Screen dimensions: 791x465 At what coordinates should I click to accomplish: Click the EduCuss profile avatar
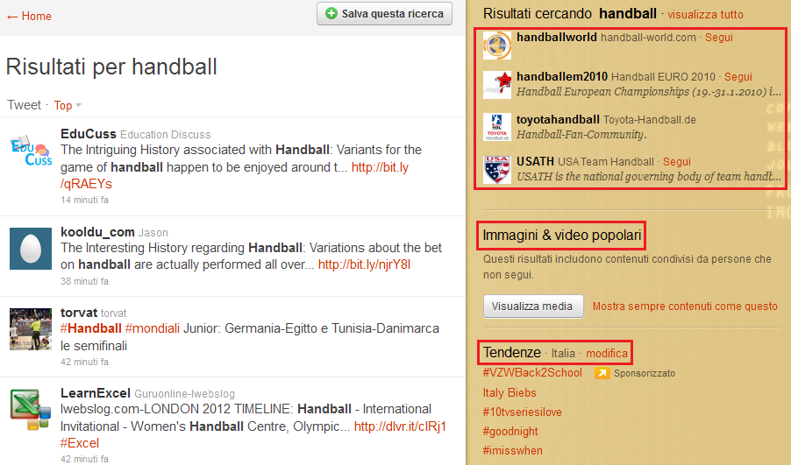[31, 150]
